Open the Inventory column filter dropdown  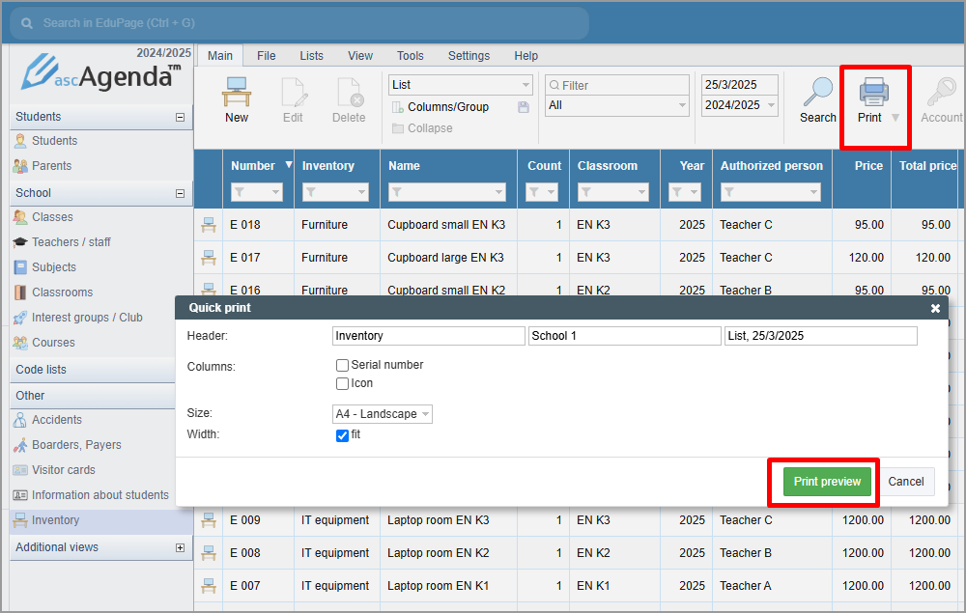point(336,192)
